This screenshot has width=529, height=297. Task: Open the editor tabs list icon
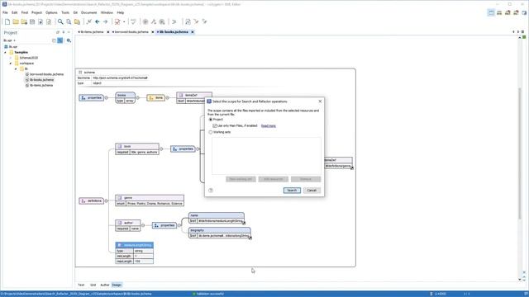coord(523,32)
